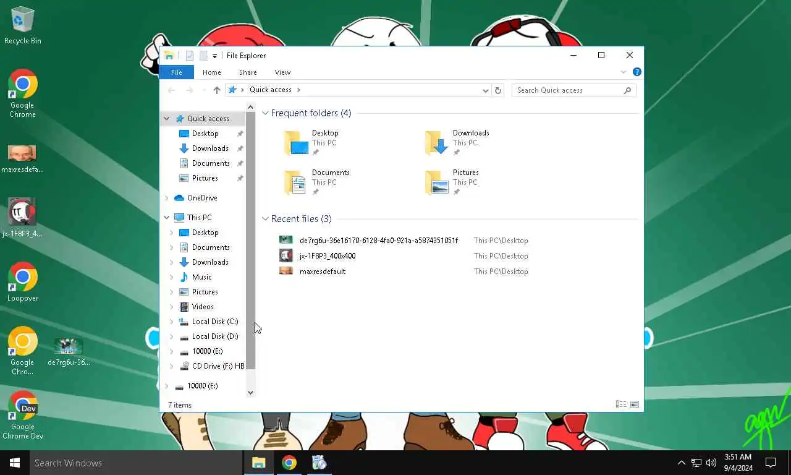Image resolution: width=791 pixels, height=475 pixels.
Task: Open the address bar history dropdown
Action: point(485,90)
